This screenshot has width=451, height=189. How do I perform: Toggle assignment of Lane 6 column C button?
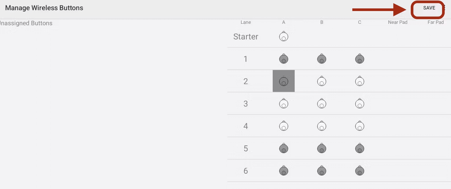pos(360,171)
